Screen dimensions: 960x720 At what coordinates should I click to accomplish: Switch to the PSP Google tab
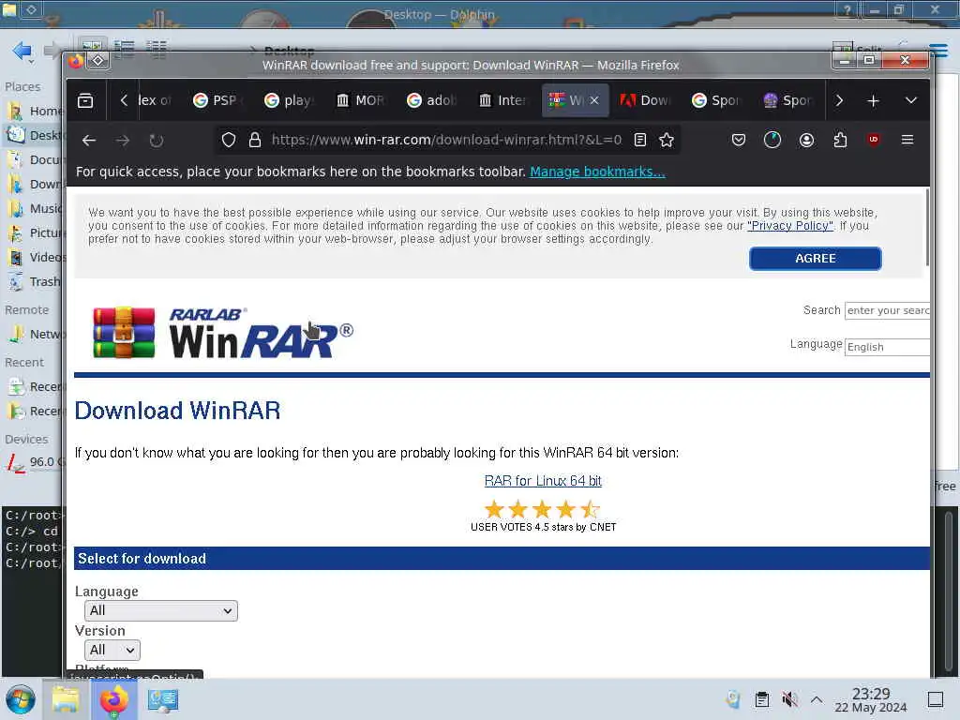tap(217, 100)
